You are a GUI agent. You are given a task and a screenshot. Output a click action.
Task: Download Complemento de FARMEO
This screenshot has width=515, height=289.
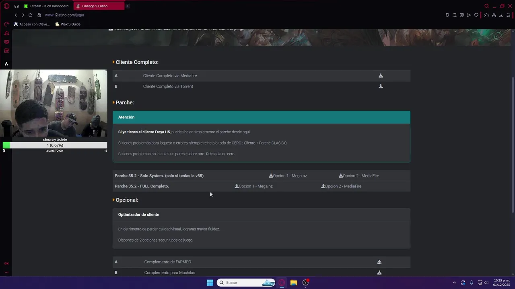coord(379,262)
